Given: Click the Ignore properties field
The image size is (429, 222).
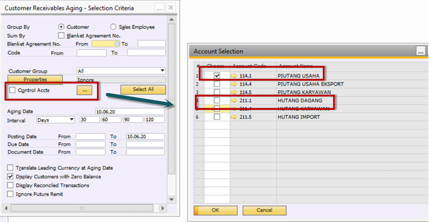Looking at the screenshot, I should pos(121,79).
